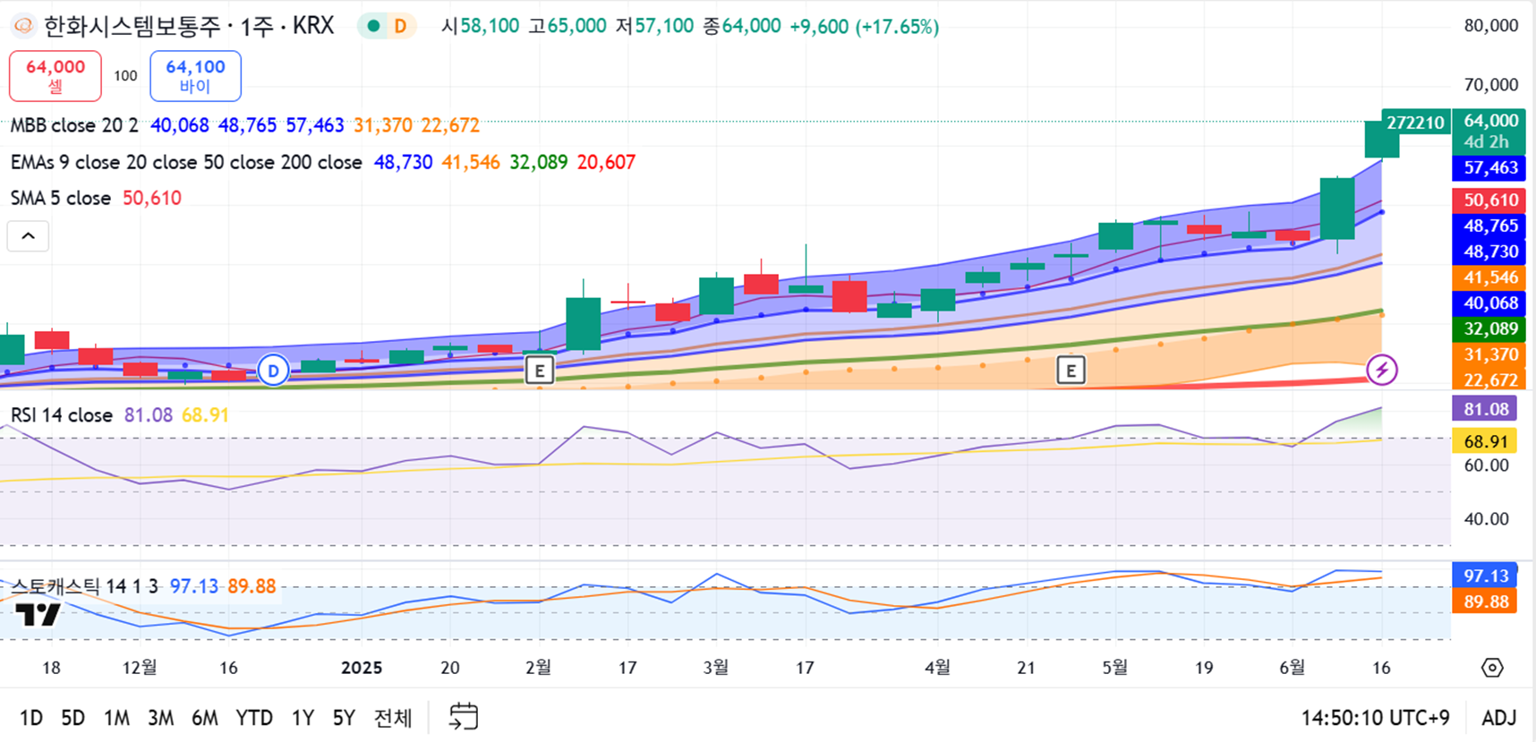Select the 1D time range
1536x742 pixels.
tap(31, 718)
